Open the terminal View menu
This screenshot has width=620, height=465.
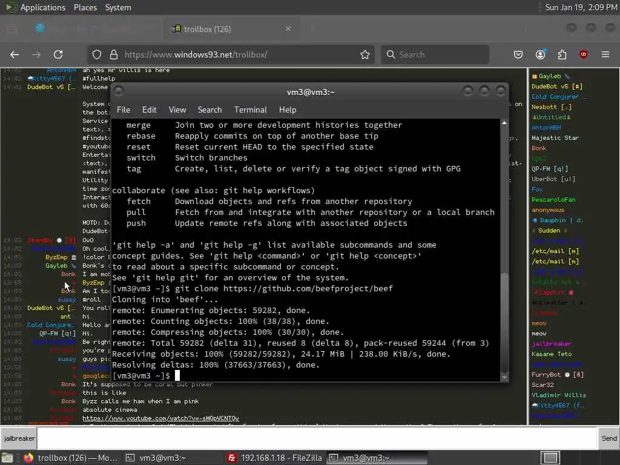[177, 110]
